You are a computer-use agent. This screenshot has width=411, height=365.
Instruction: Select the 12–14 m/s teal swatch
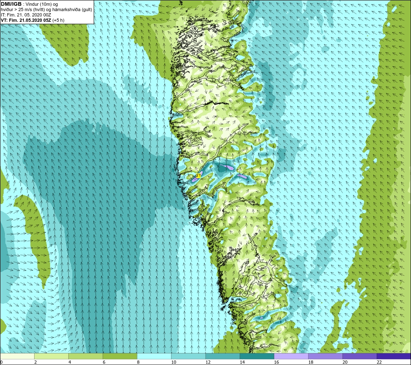222,356
